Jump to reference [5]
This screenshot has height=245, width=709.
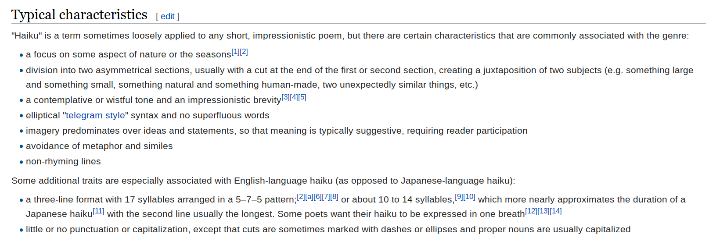[x=302, y=97]
